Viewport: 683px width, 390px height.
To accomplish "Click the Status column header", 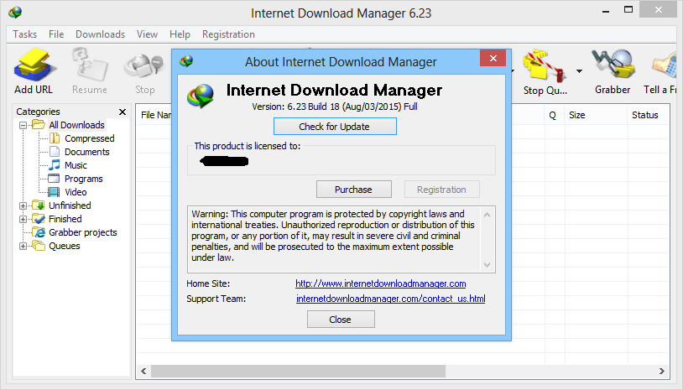I will click(x=648, y=116).
